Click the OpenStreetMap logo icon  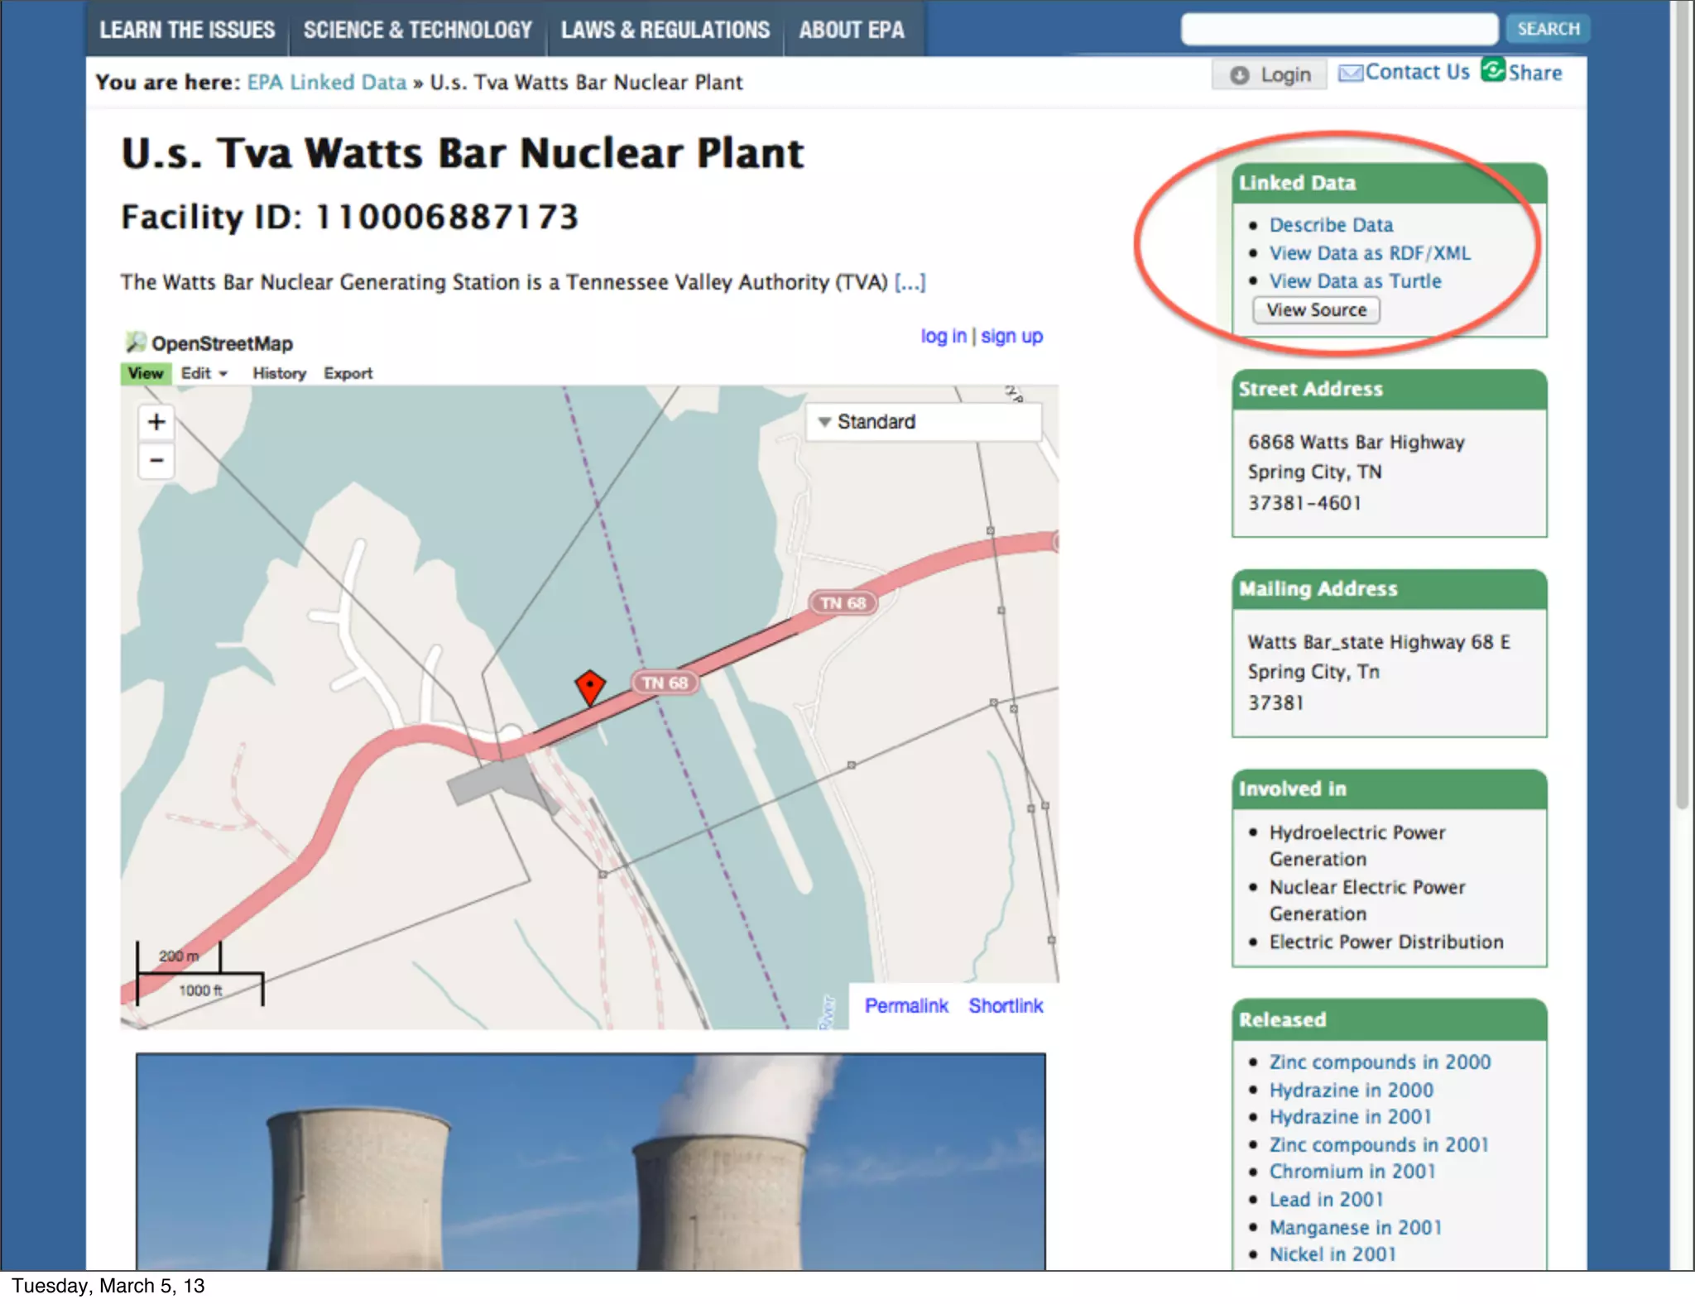point(135,343)
